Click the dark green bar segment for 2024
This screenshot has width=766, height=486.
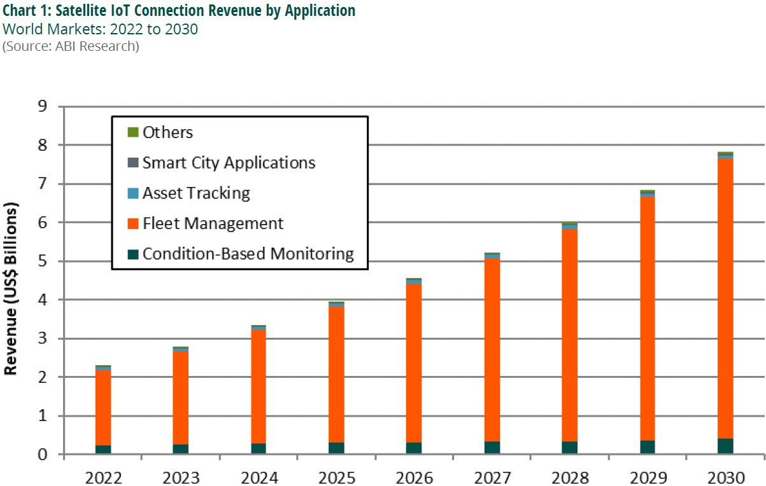[x=259, y=448]
